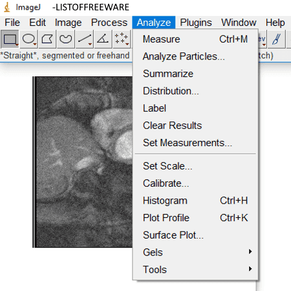Open the Plugins menu
This screenshot has width=291, height=291.
196,23
